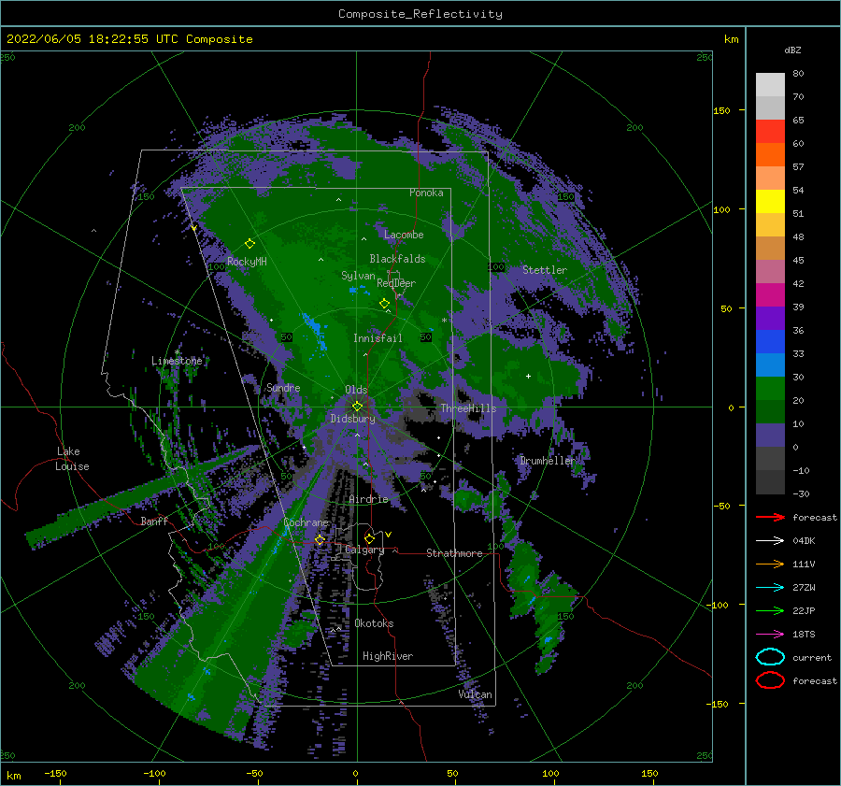Click the Calgary city label
Image resolution: width=841 pixels, height=786 pixels.
(364, 550)
